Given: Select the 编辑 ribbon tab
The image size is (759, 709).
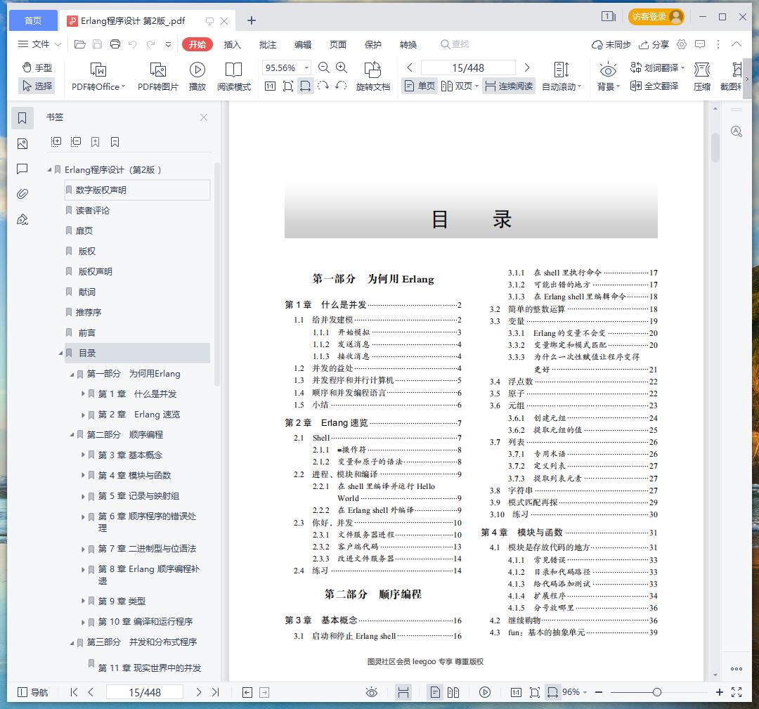Looking at the screenshot, I should (x=303, y=44).
